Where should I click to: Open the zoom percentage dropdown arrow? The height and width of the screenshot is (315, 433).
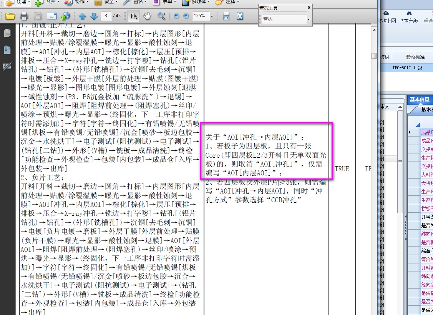point(212,16)
